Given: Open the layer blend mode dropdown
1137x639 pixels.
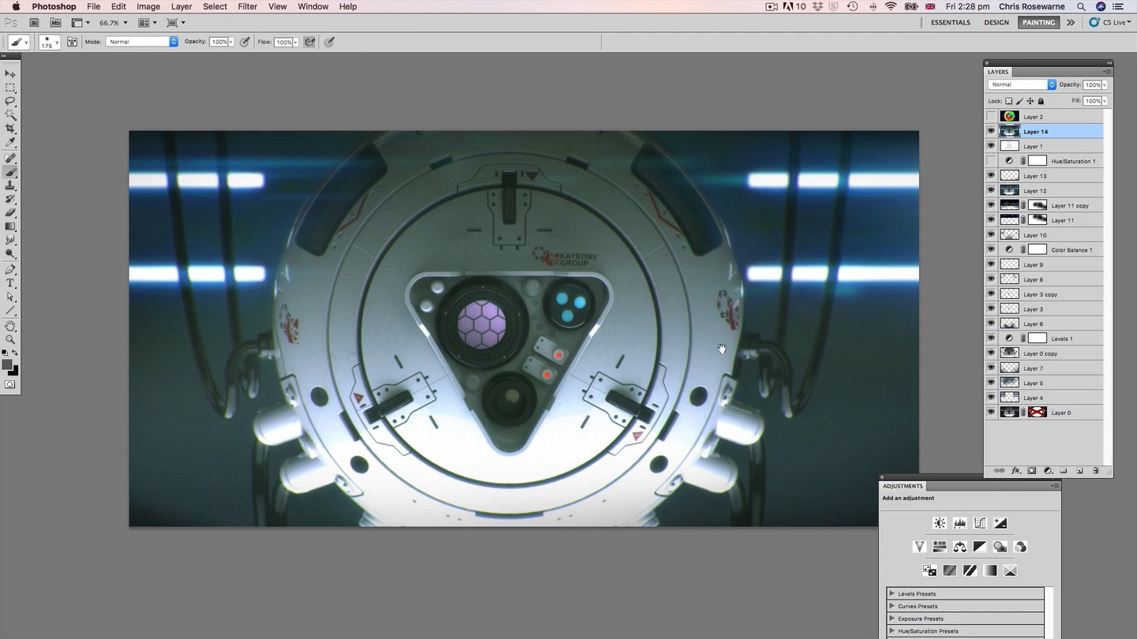Looking at the screenshot, I should tap(1022, 84).
